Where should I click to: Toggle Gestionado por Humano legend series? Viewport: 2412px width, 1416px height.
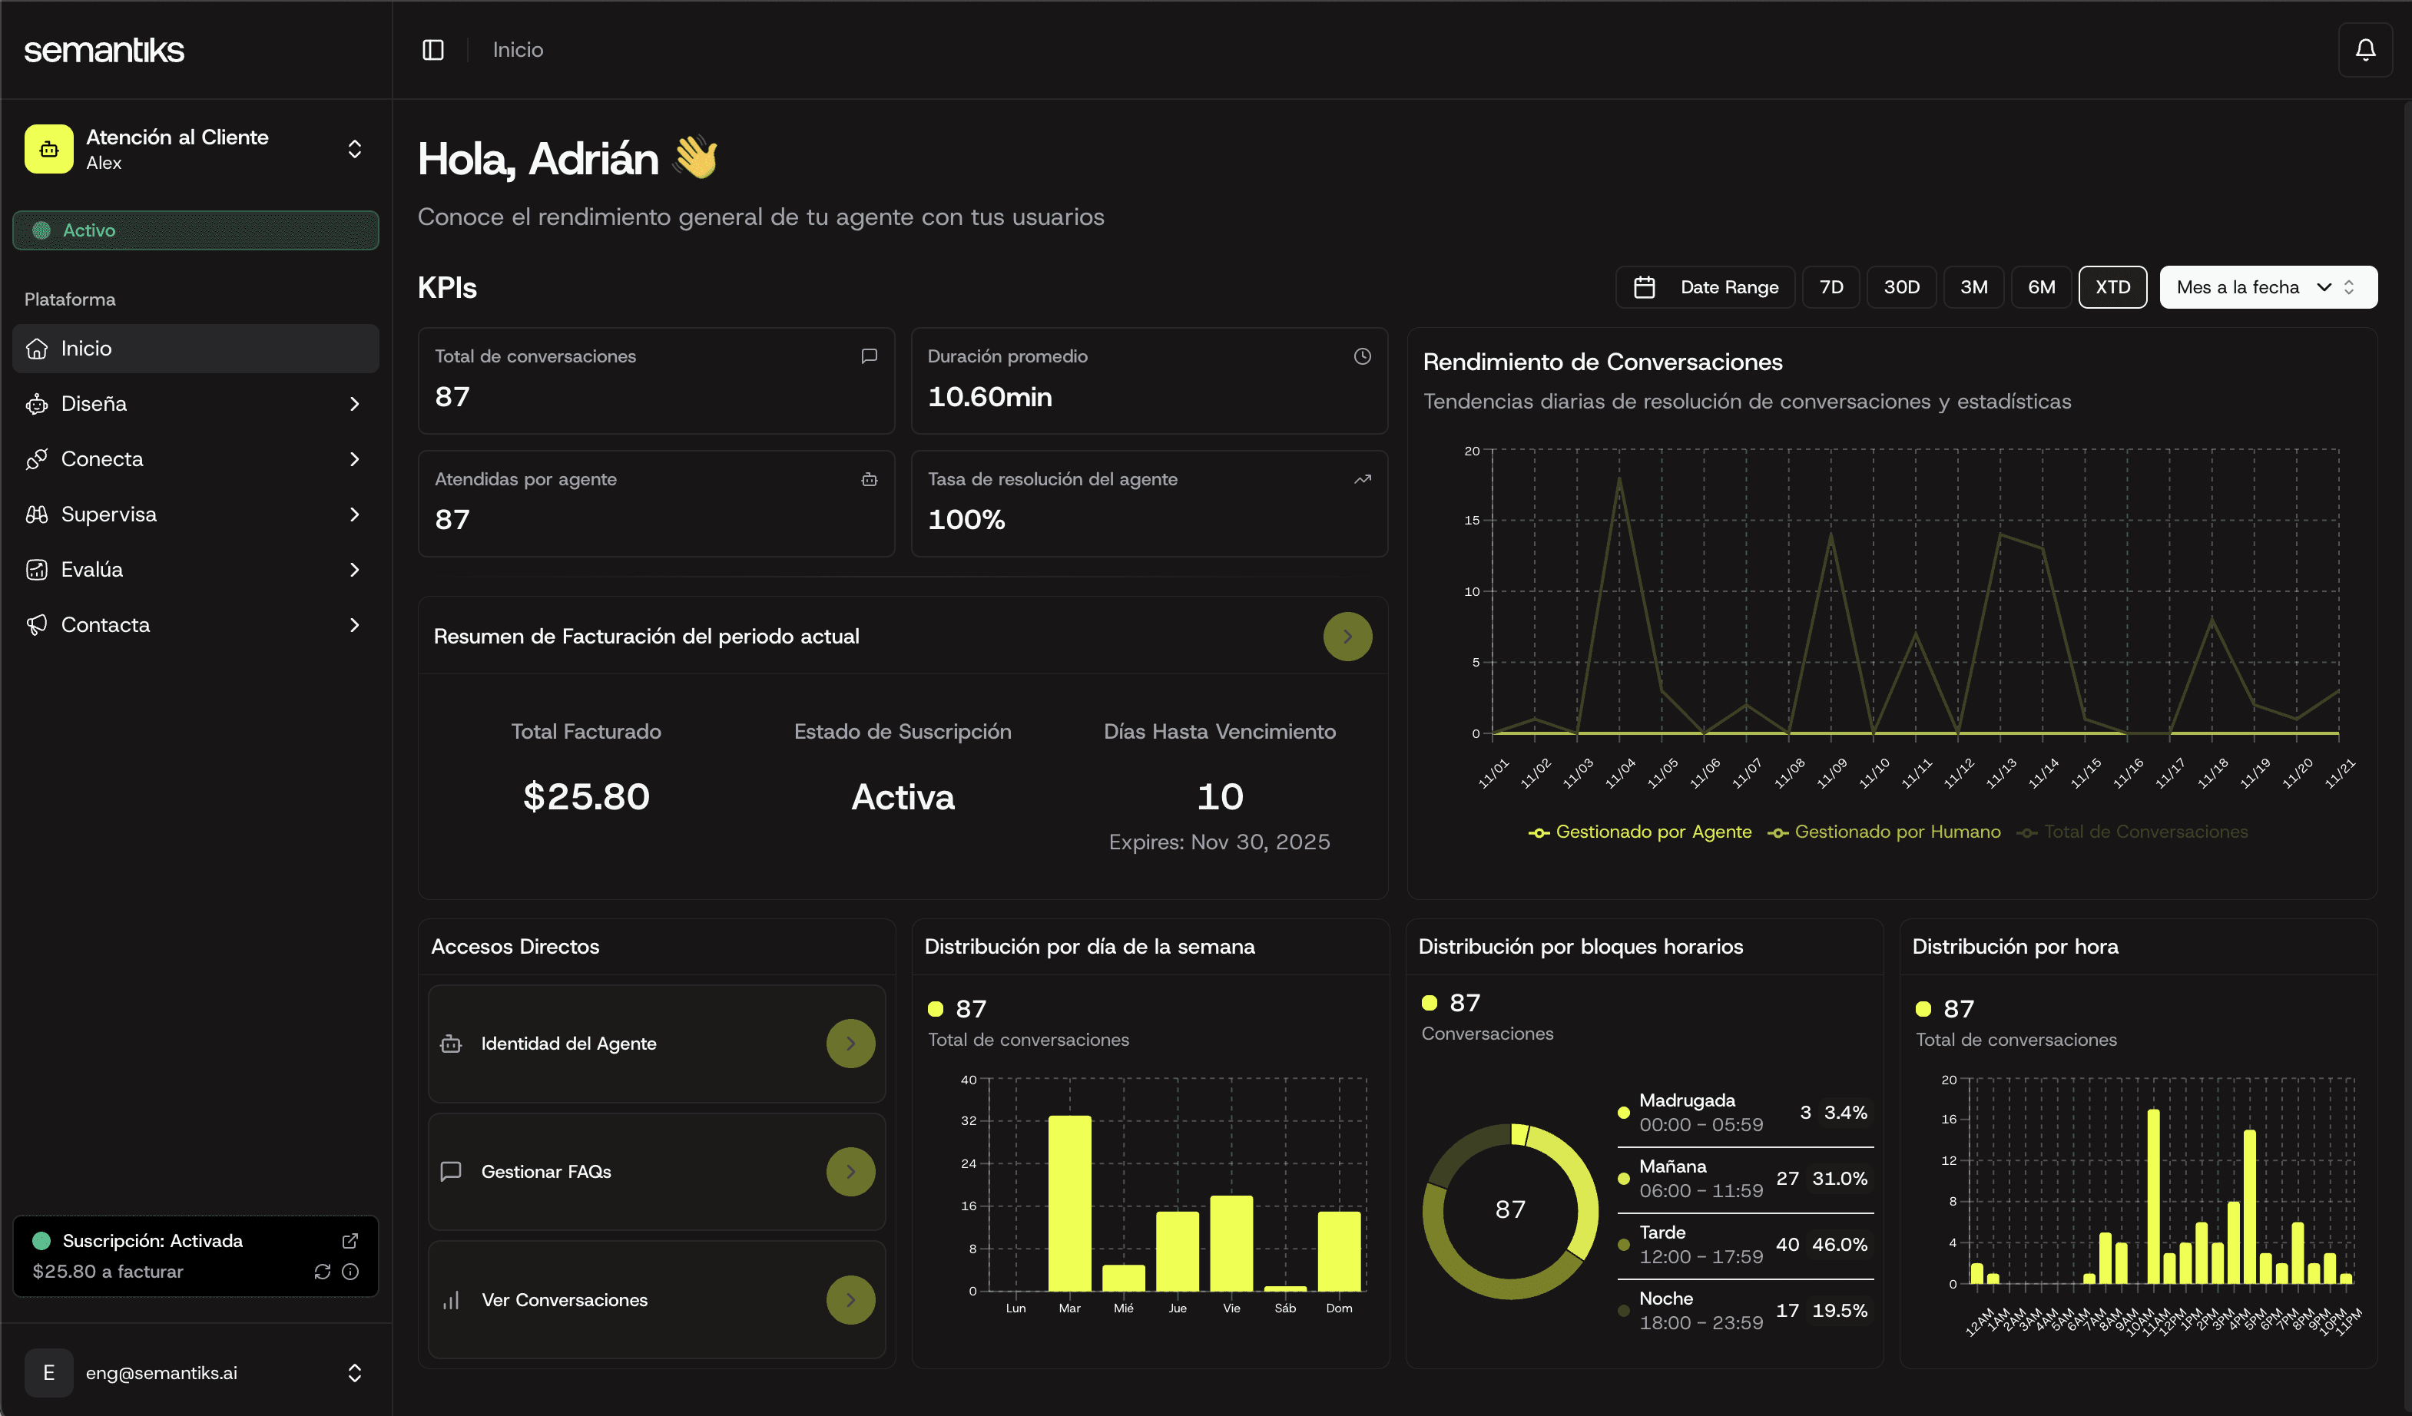point(1884,832)
